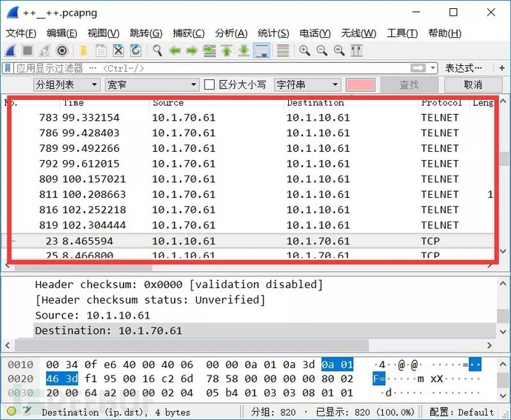The height and width of the screenshot is (420, 511).
Task: Open the 视图(V) menu
Action: tap(104, 33)
